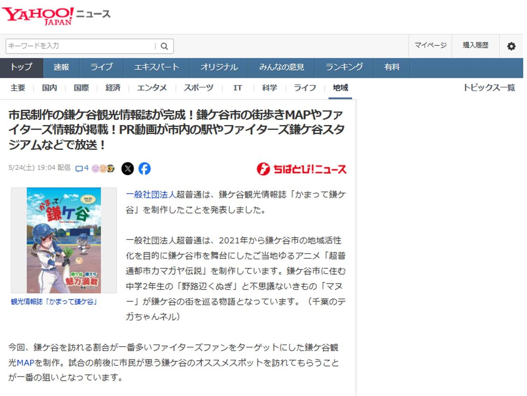Choose the 国内 category
The height and width of the screenshot is (396, 527).
coord(49,88)
